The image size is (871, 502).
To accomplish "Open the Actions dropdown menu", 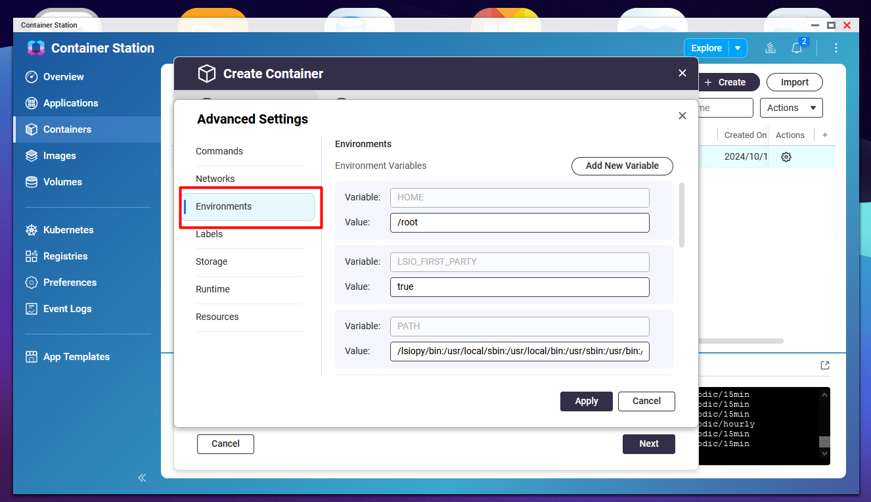I will coord(791,108).
